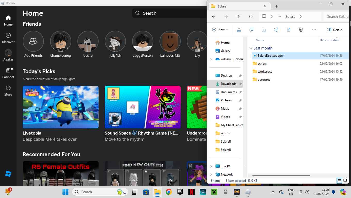Open jellyfish's friend avatar
351x198 pixels.
point(115,41)
